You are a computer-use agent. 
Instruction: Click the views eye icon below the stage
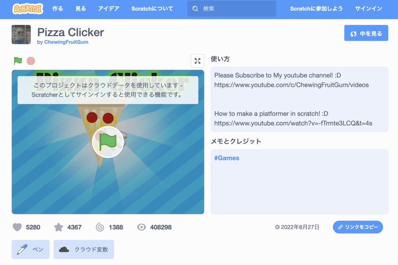tap(141, 227)
